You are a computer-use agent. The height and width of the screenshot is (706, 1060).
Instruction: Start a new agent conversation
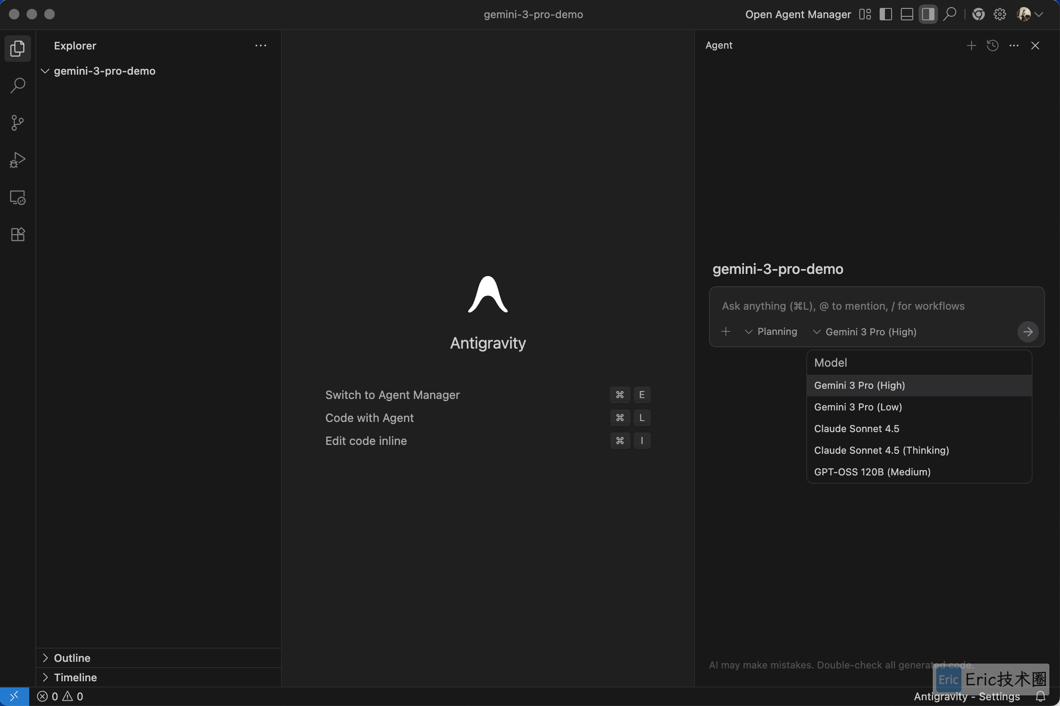[971, 46]
